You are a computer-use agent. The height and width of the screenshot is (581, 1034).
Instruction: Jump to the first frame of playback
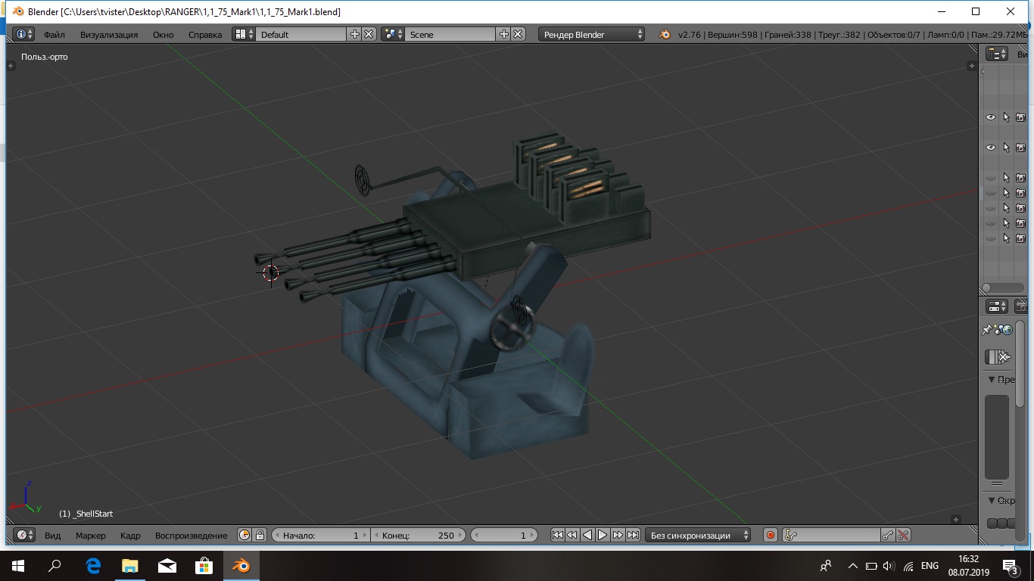pos(557,535)
